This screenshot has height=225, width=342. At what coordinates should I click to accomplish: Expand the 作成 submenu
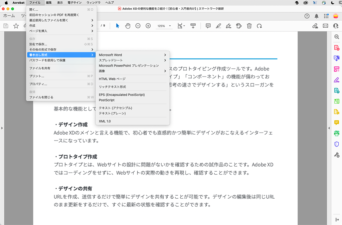tap(61, 25)
